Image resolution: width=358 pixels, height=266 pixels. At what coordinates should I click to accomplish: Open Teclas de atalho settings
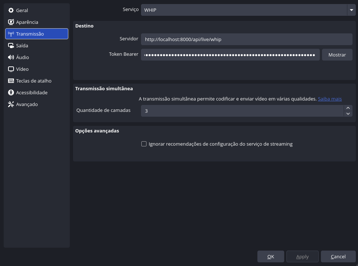tap(36, 81)
